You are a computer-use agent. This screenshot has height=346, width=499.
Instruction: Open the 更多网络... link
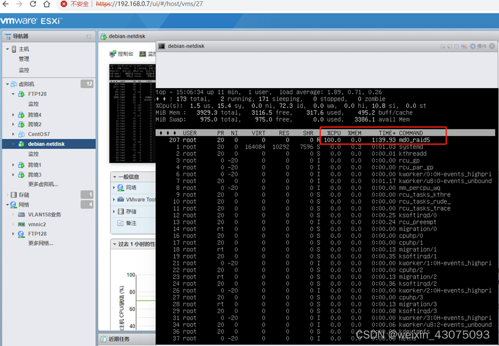(x=40, y=244)
